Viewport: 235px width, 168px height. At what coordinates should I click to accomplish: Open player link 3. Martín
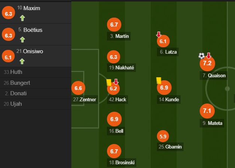pos(119,36)
